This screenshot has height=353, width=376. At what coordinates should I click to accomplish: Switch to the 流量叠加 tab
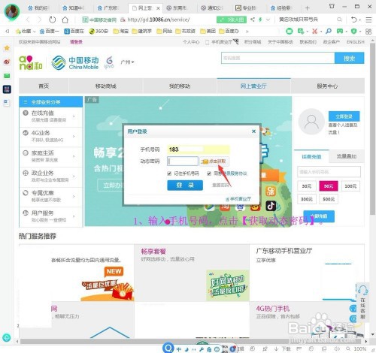(x=347, y=156)
